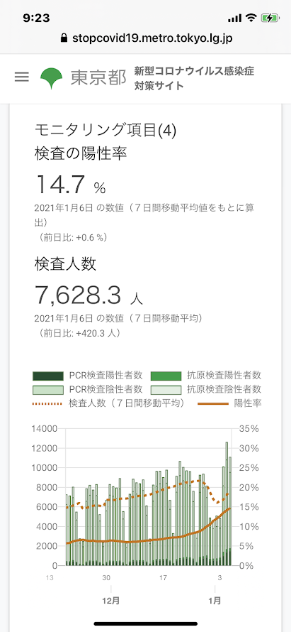291x632 pixels.
Task: Tap the battery charging status icon
Action: (270, 18)
